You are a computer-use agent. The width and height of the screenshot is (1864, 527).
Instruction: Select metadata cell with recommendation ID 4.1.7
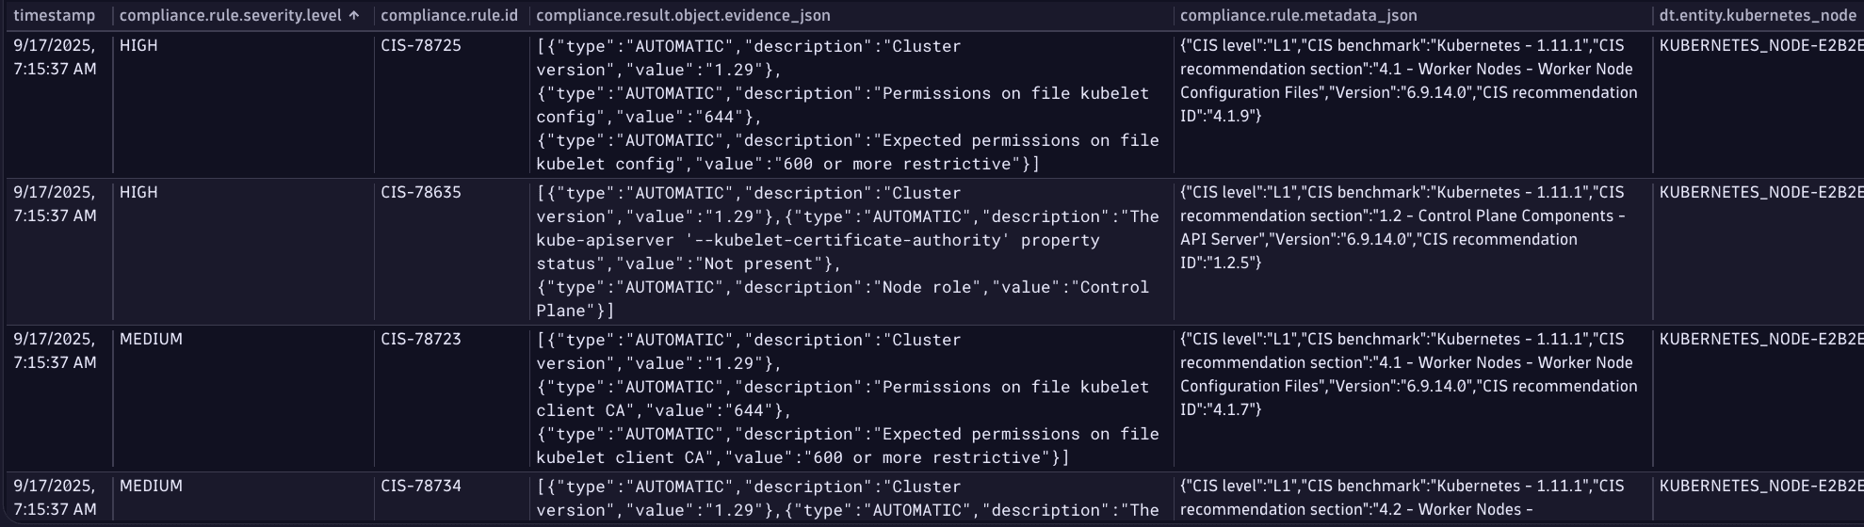pos(1408,375)
